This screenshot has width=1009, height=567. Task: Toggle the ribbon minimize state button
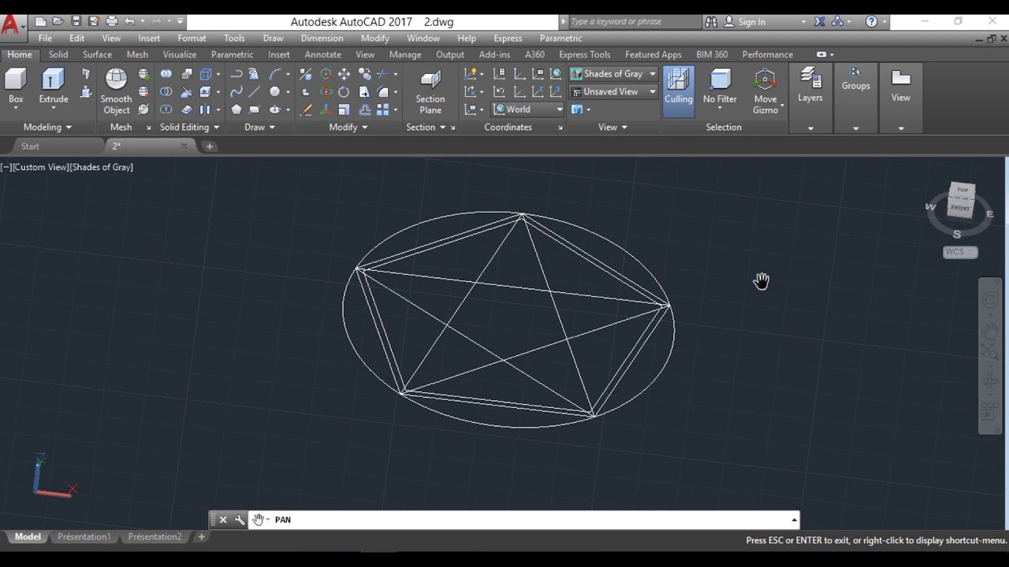coord(821,54)
